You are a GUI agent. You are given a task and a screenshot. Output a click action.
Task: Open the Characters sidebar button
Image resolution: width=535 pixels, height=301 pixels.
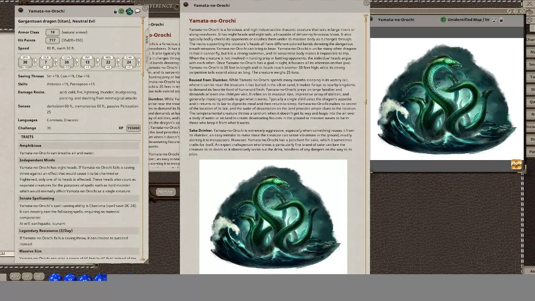tap(531, 40)
